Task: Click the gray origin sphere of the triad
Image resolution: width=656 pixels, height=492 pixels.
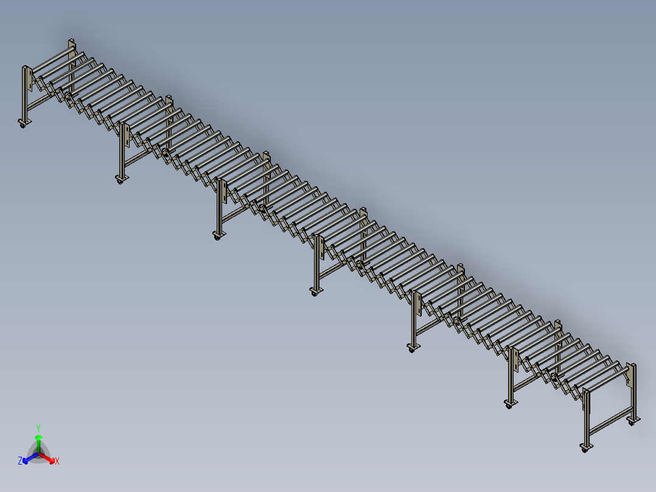Action: point(39,453)
